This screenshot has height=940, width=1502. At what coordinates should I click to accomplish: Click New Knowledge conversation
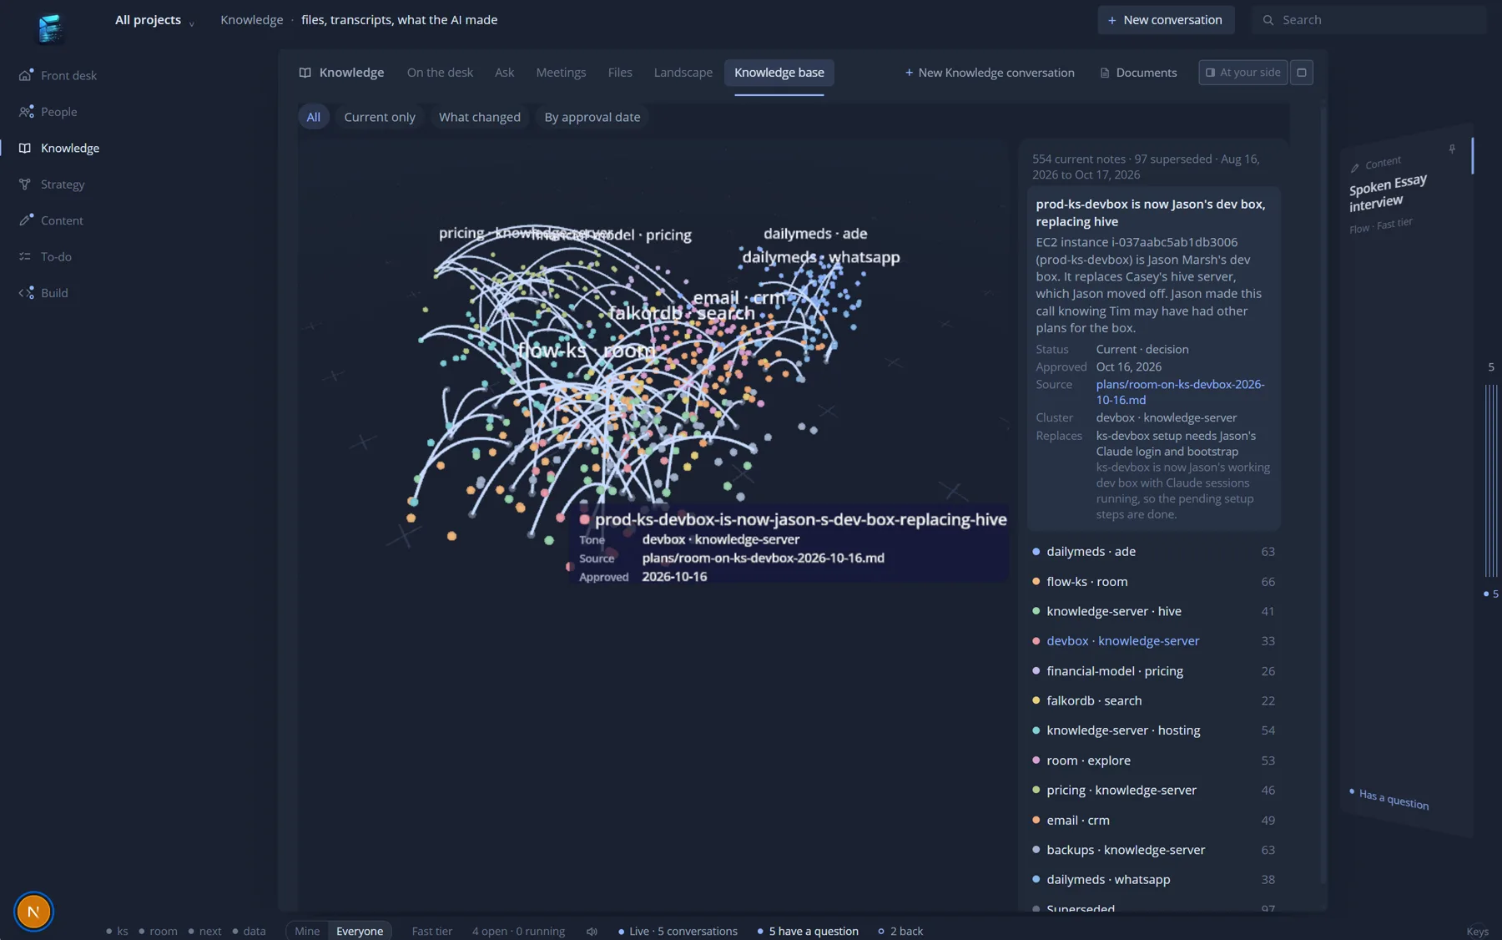coord(990,73)
